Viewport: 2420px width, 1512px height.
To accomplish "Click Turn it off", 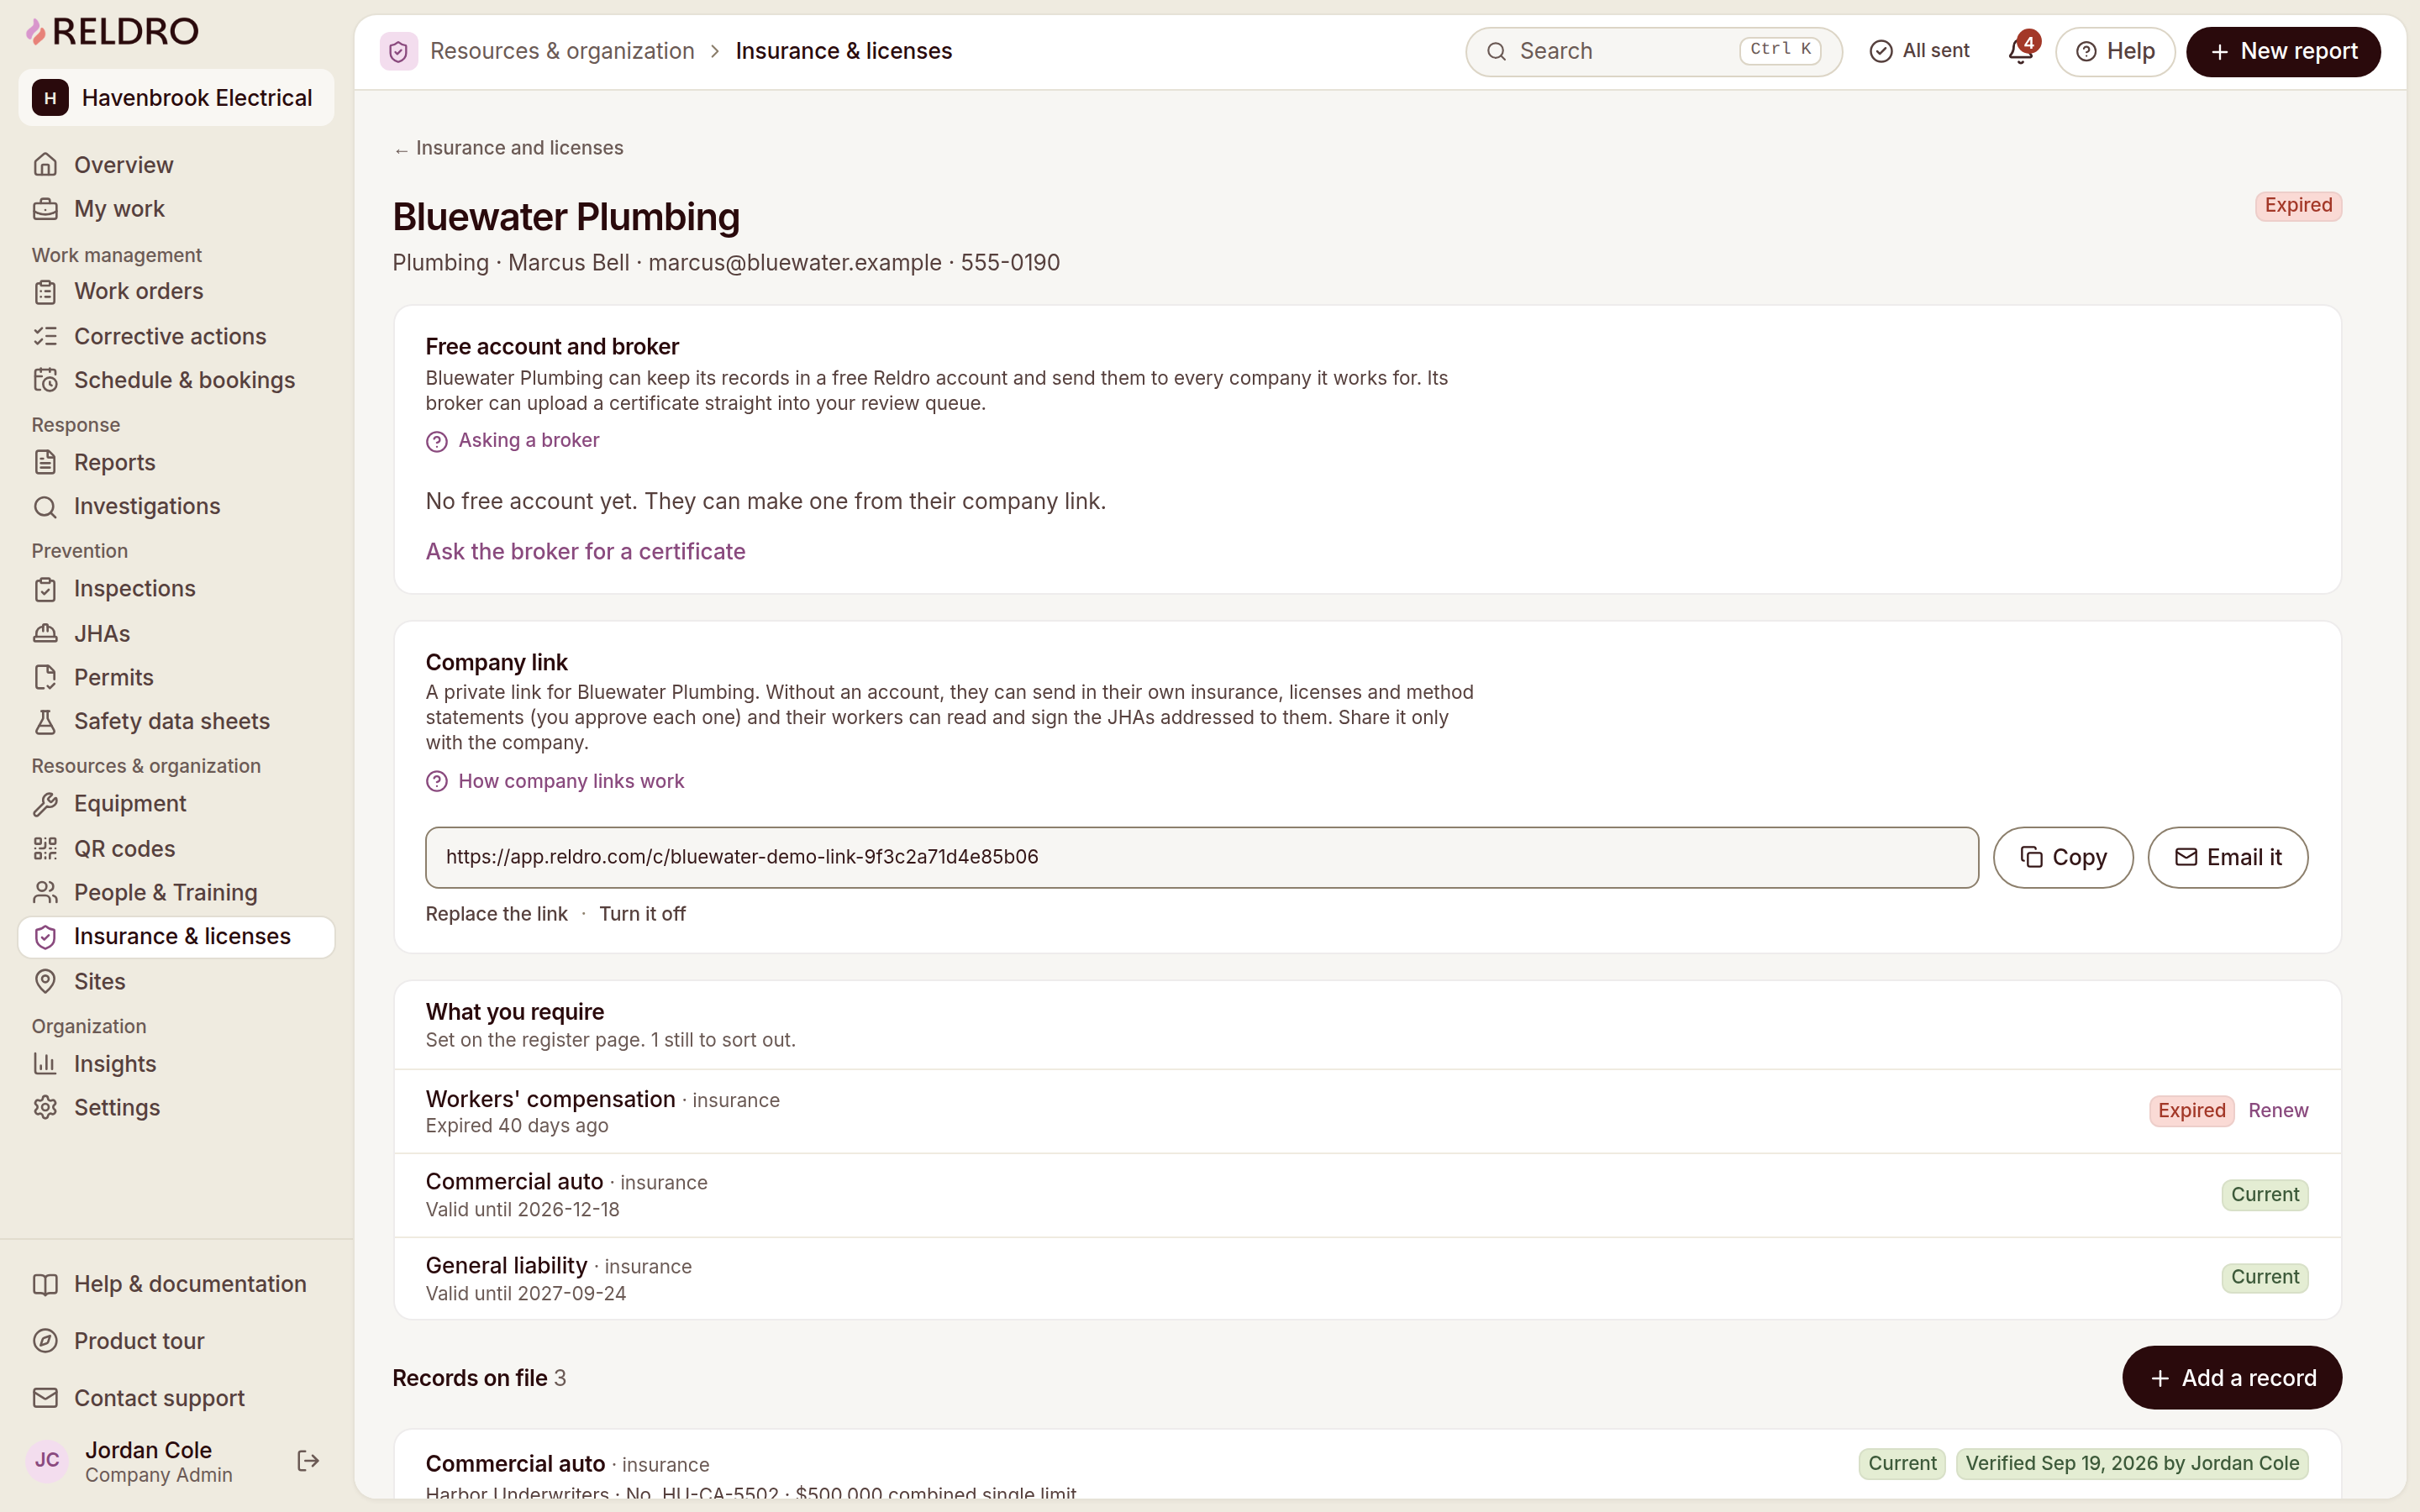I will 642,914.
